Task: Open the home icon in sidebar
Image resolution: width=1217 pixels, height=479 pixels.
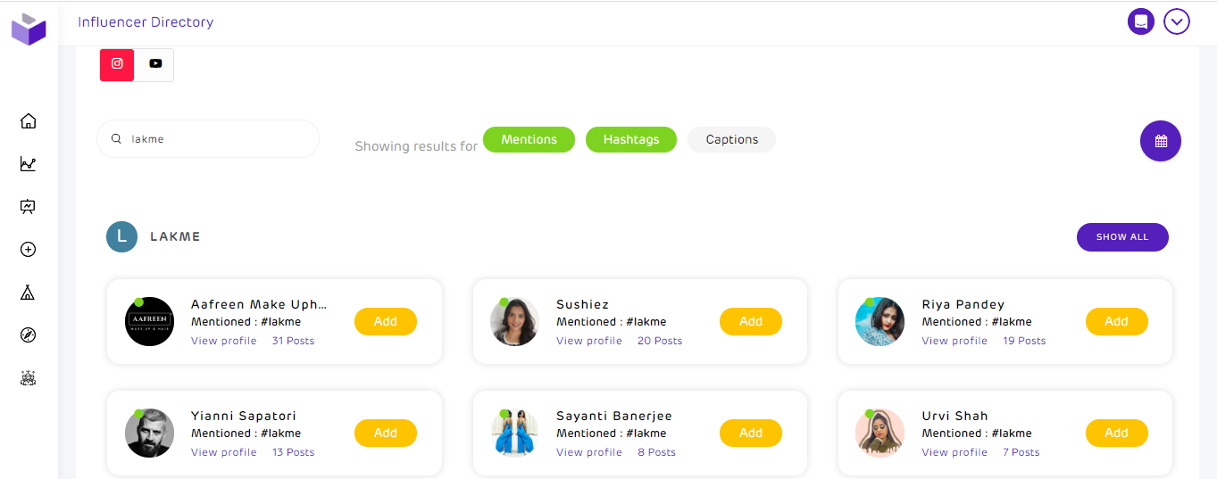Action: (28, 121)
